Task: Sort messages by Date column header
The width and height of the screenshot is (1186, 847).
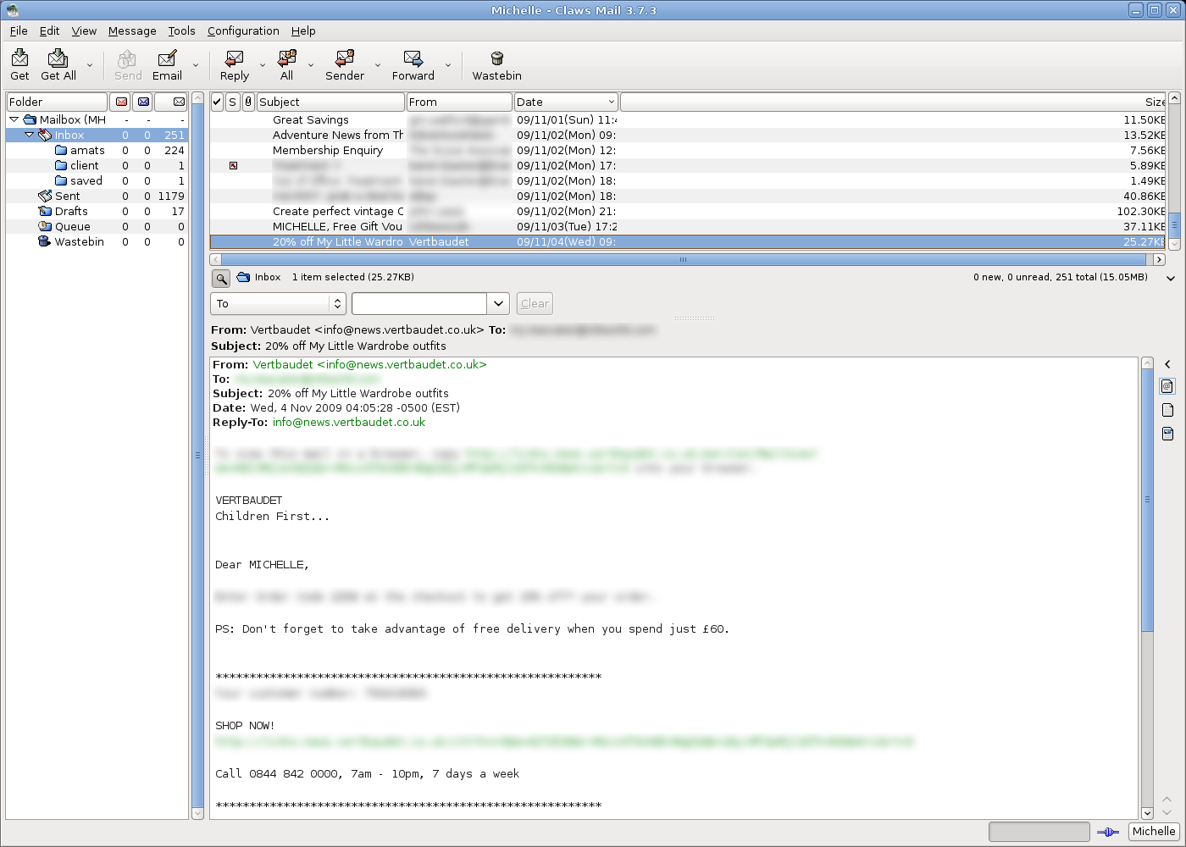Action: 566,102
